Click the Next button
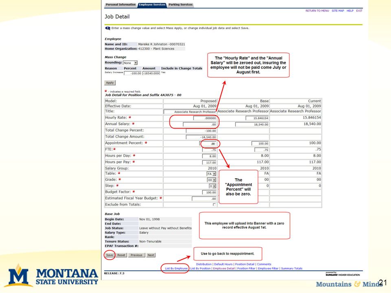The width and height of the screenshot is (391, 293). (x=151, y=255)
